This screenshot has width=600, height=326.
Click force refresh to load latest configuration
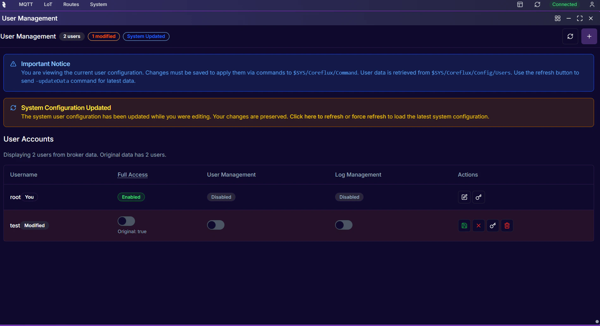(368, 117)
